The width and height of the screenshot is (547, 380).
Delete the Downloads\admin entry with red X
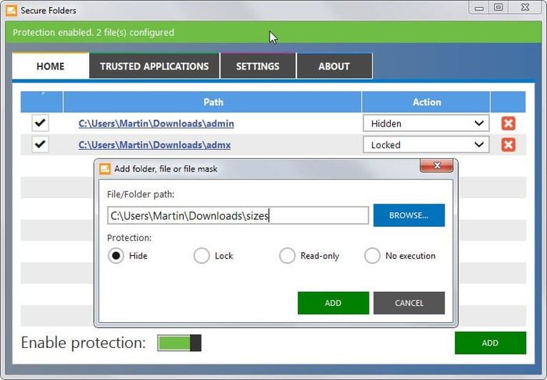(x=508, y=123)
